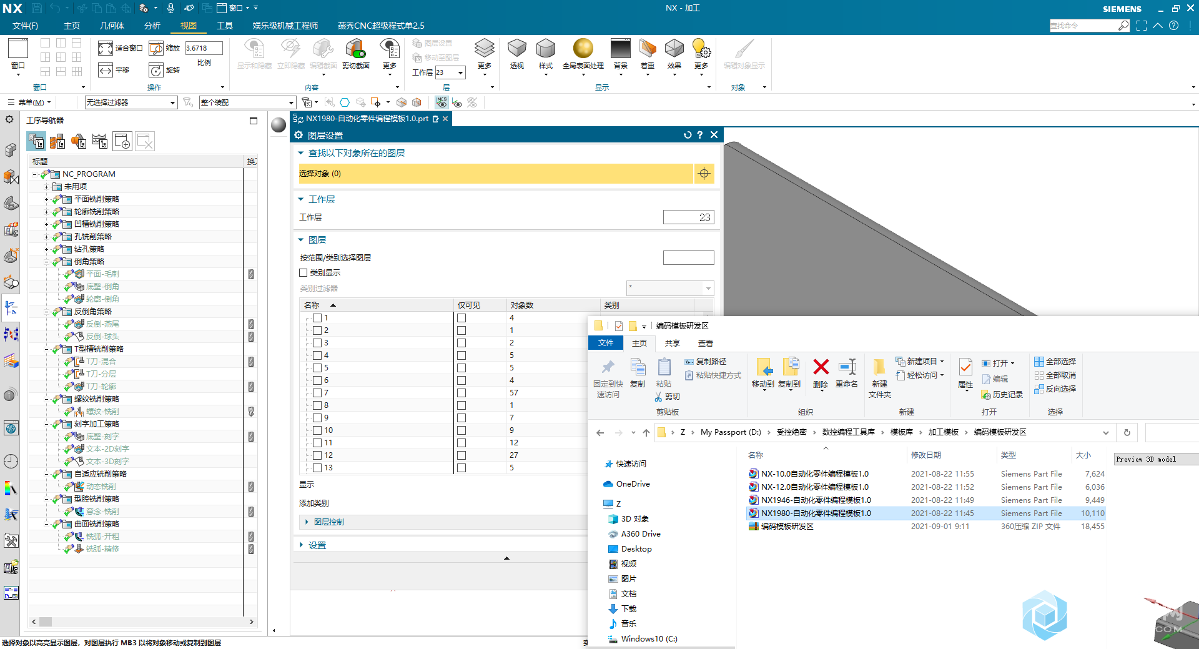
Task: Click the Select by Range/Category layer field
Action: click(688, 257)
